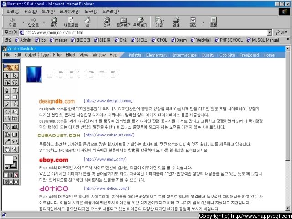Viewport: 292px width, 219px height.
Task: Open the http://www.eboy.com/ link
Action: click(105, 159)
